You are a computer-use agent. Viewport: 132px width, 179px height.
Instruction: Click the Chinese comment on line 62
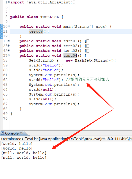[88, 79]
